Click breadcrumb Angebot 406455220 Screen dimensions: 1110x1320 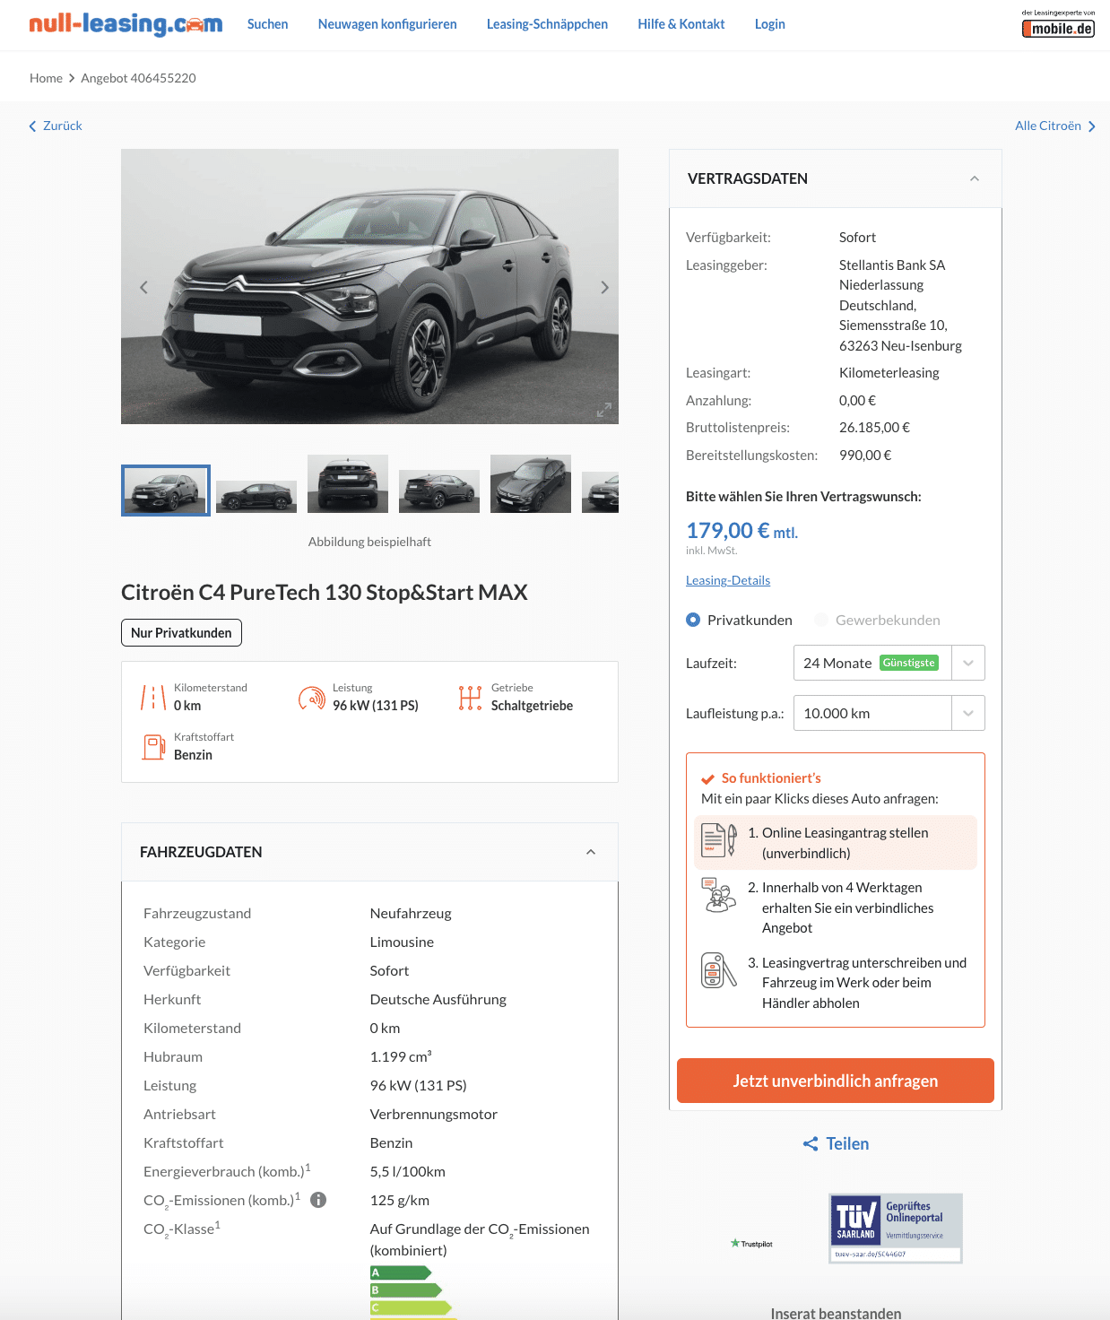tap(138, 78)
